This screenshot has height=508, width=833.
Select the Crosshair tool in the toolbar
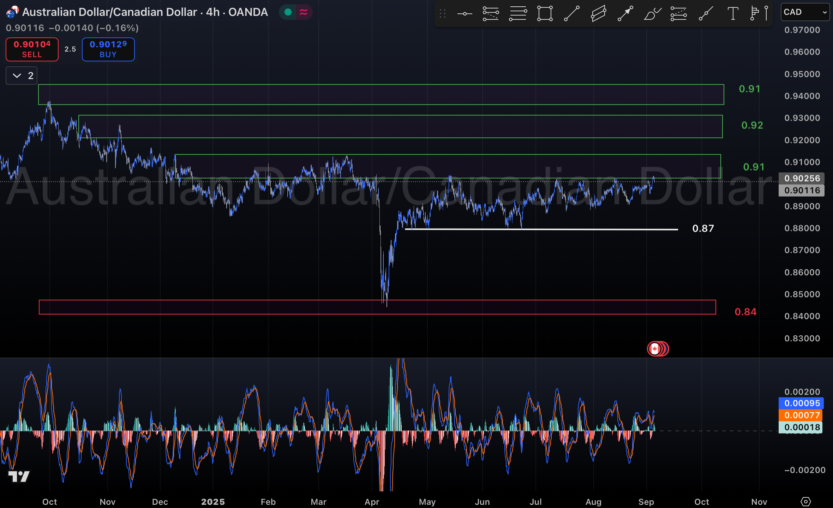point(465,13)
